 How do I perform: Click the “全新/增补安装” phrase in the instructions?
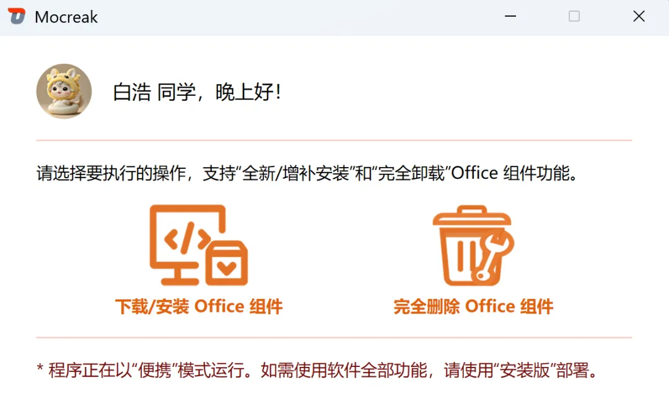coord(295,173)
